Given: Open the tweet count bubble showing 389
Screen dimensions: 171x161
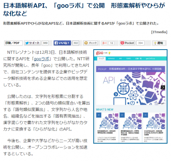Looking at the screenshot, I should pos(45,43).
